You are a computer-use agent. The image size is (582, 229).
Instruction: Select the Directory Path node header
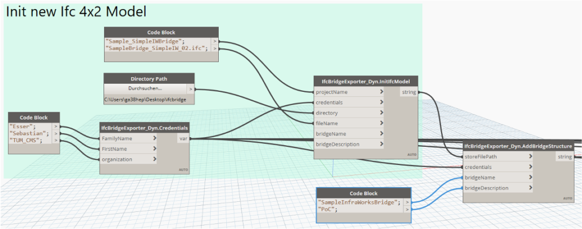tap(149, 78)
